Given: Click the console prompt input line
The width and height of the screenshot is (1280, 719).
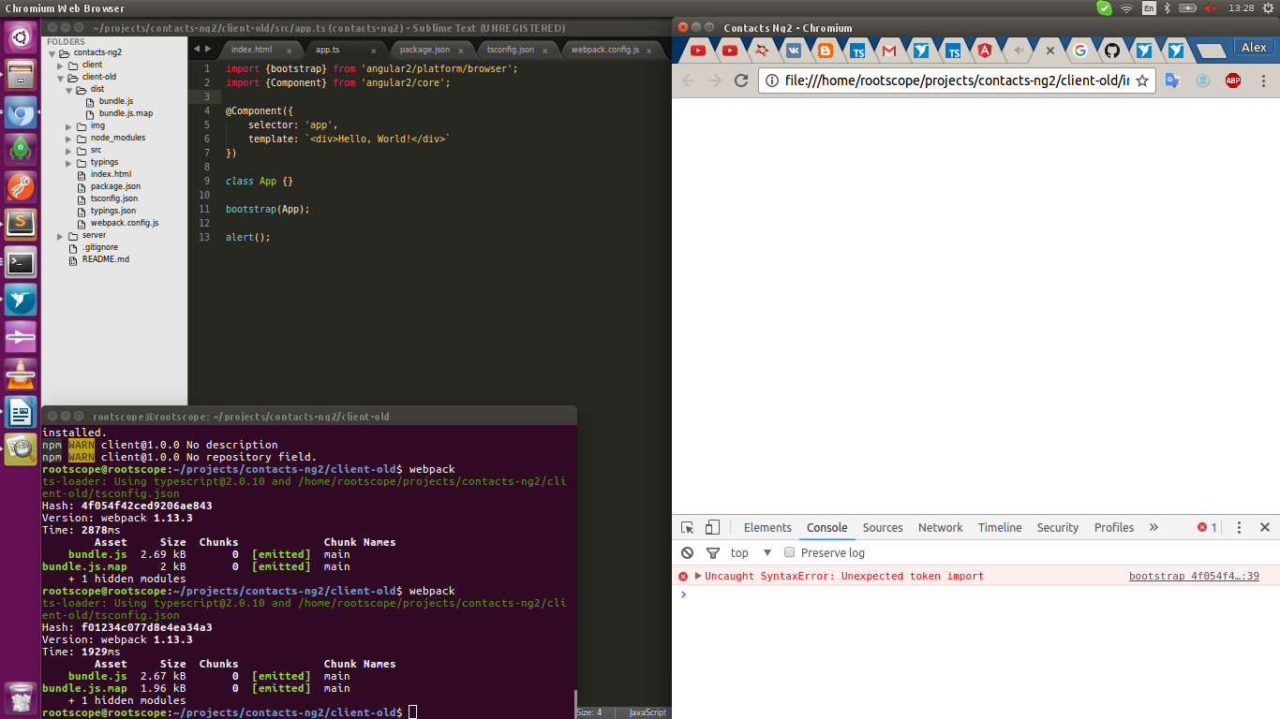Looking at the screenshot, I should point(975,594).
